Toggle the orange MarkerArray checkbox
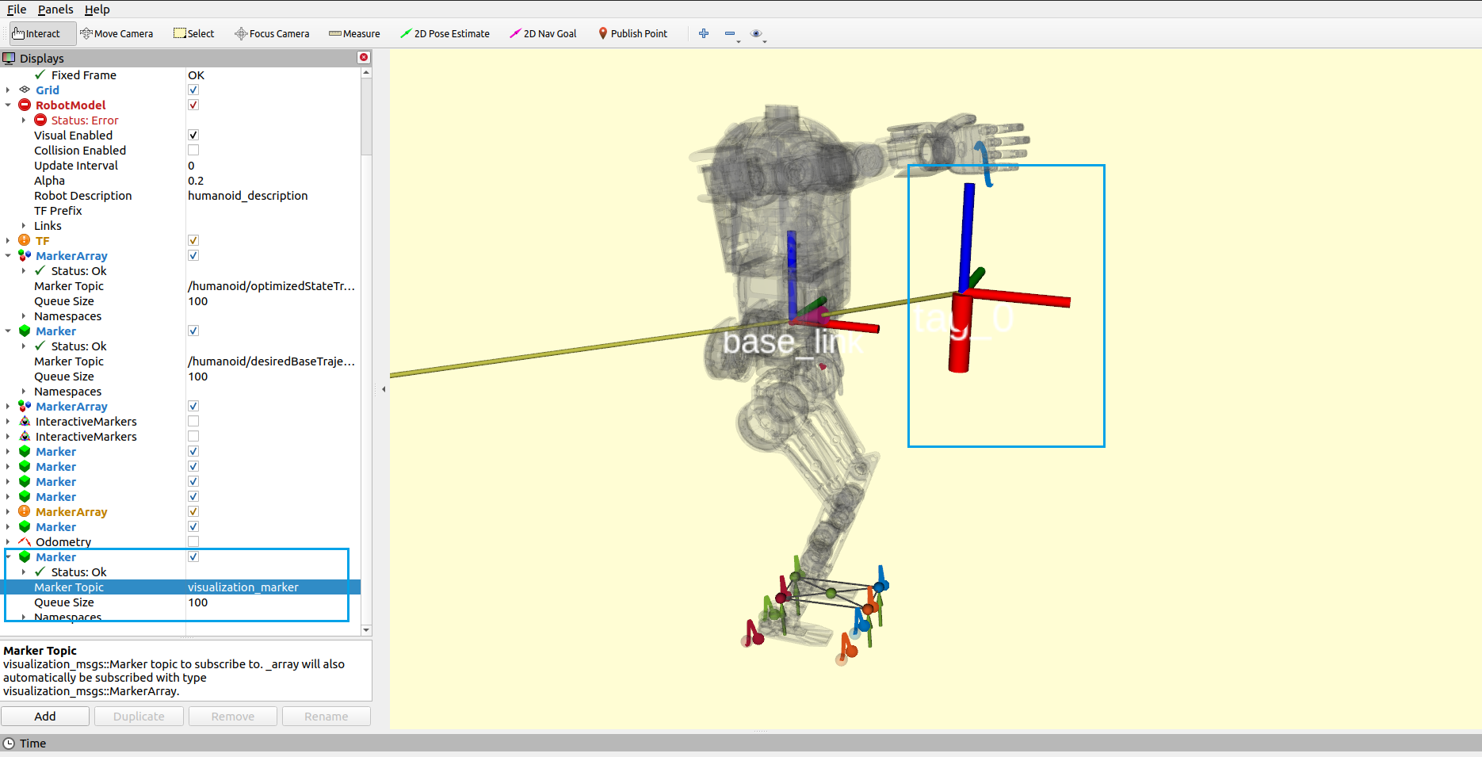 point(193,511)
